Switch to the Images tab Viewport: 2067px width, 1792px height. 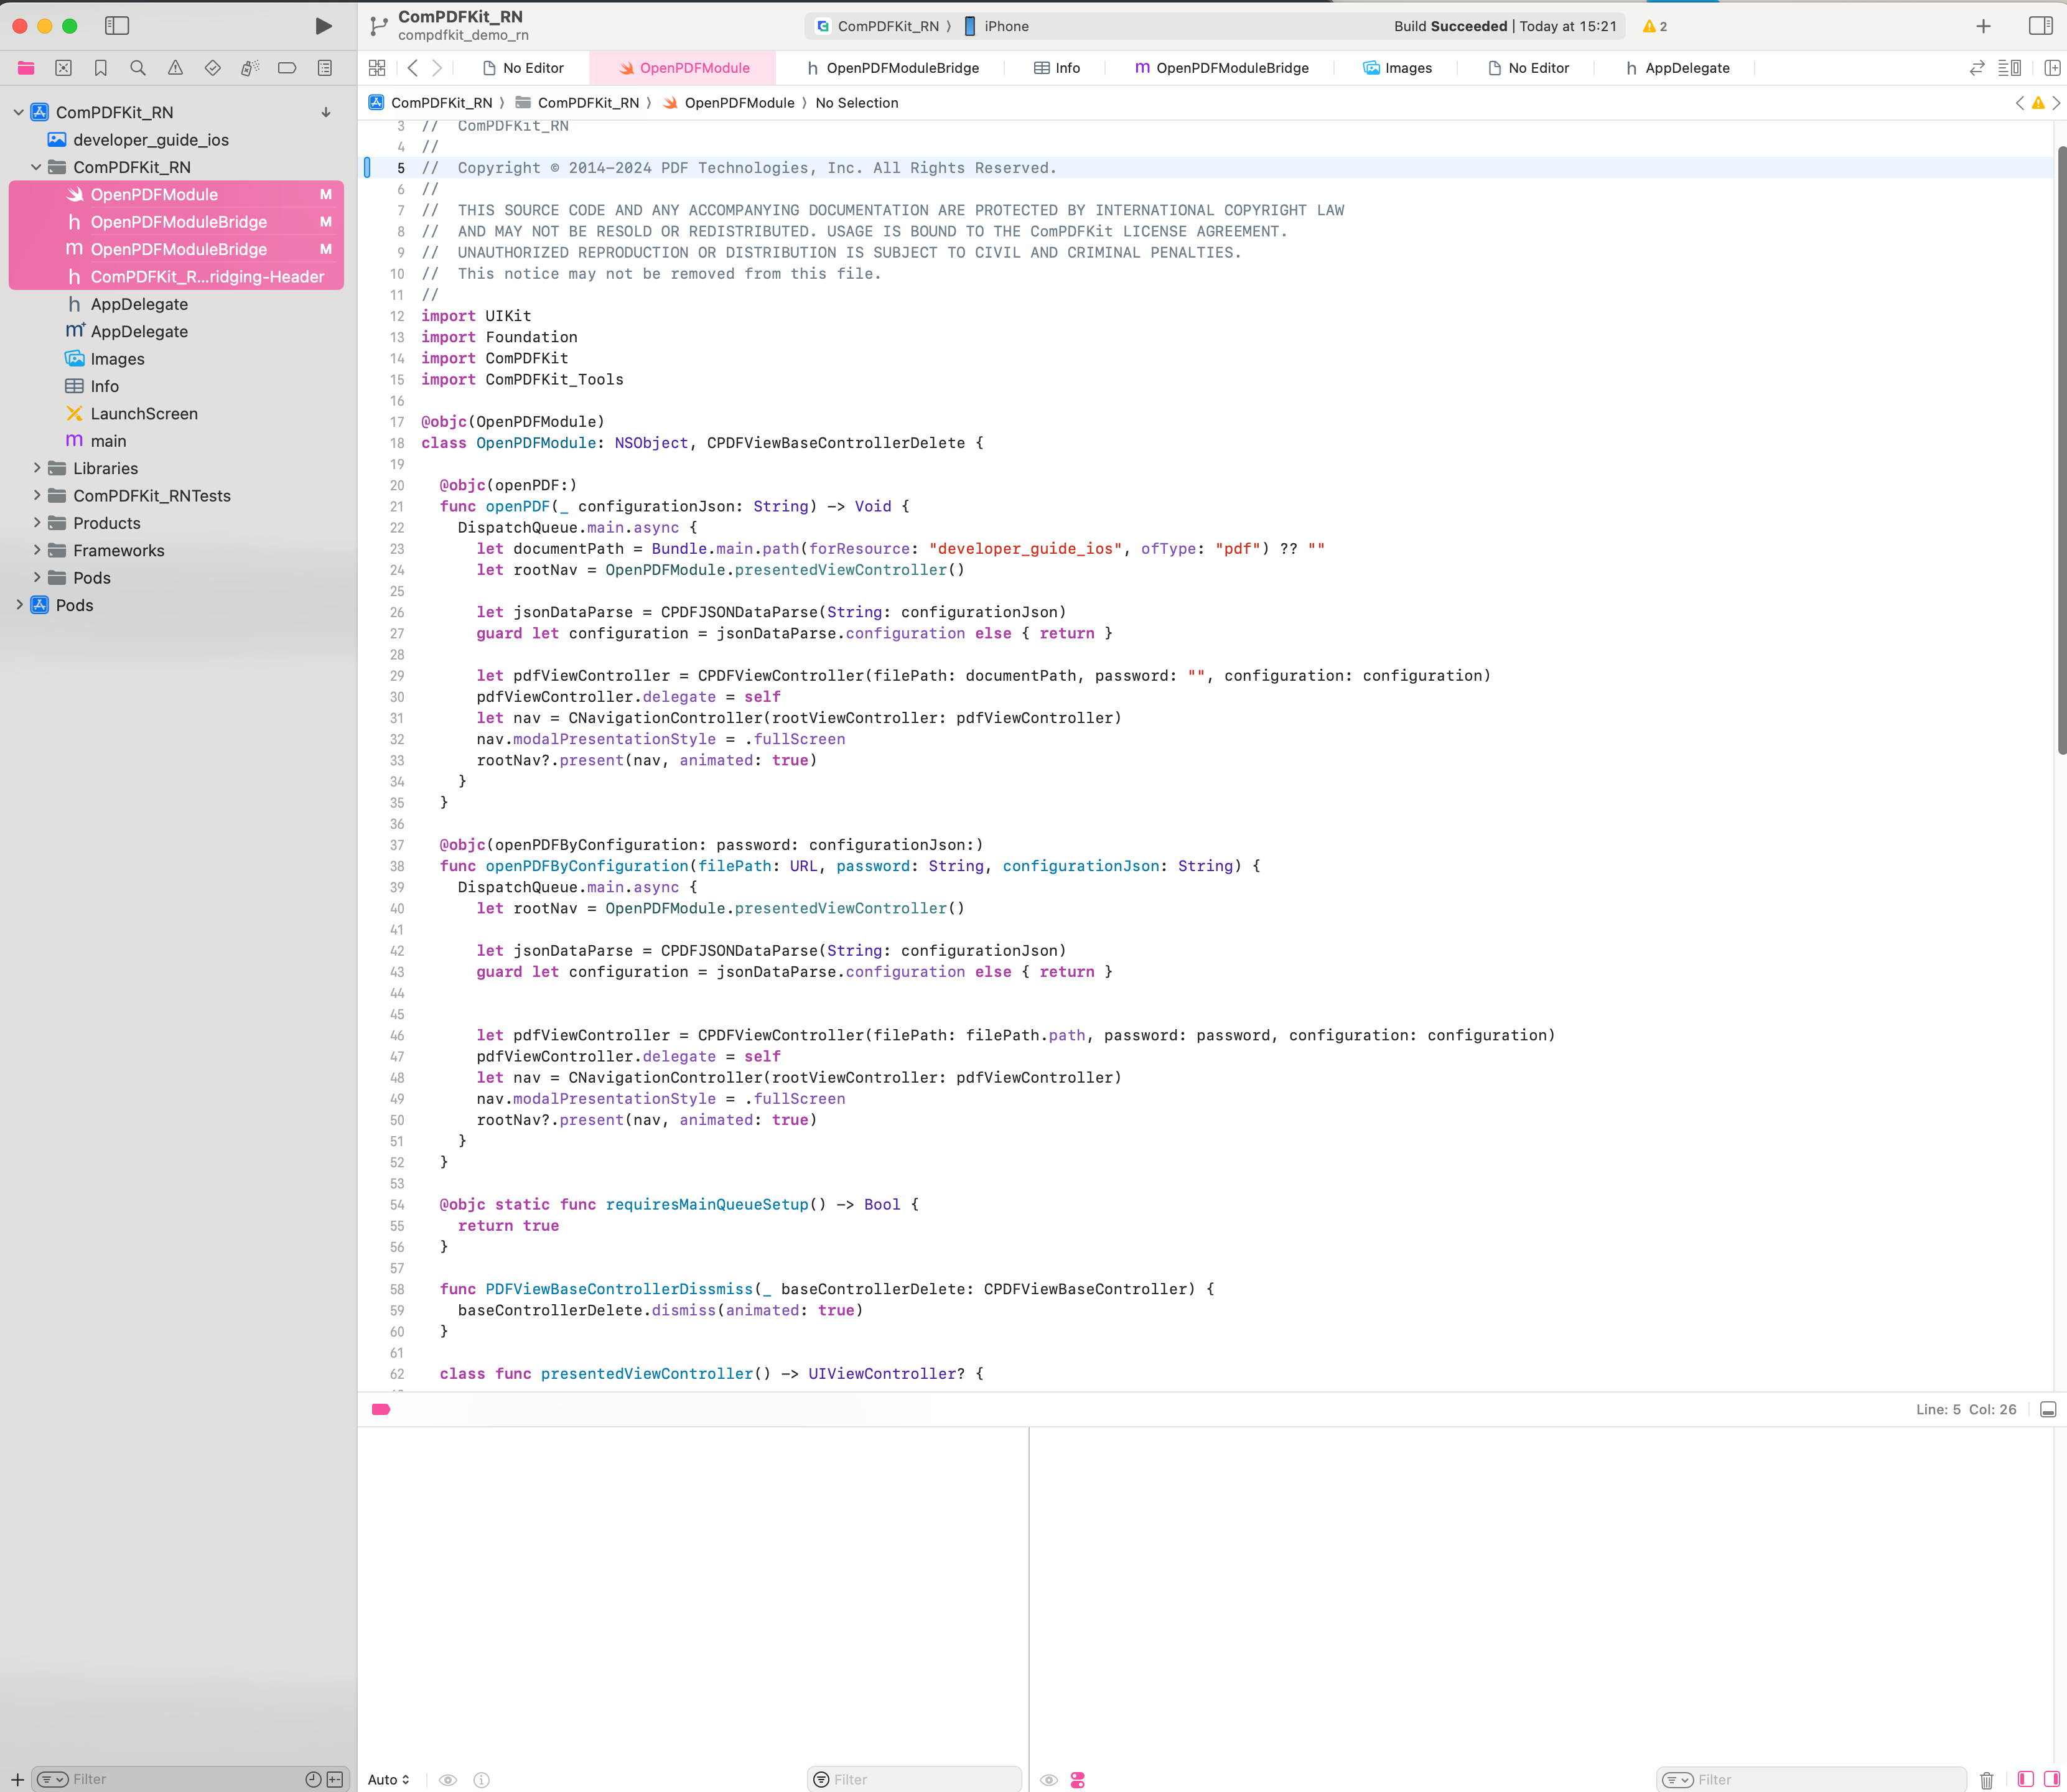1397,68
